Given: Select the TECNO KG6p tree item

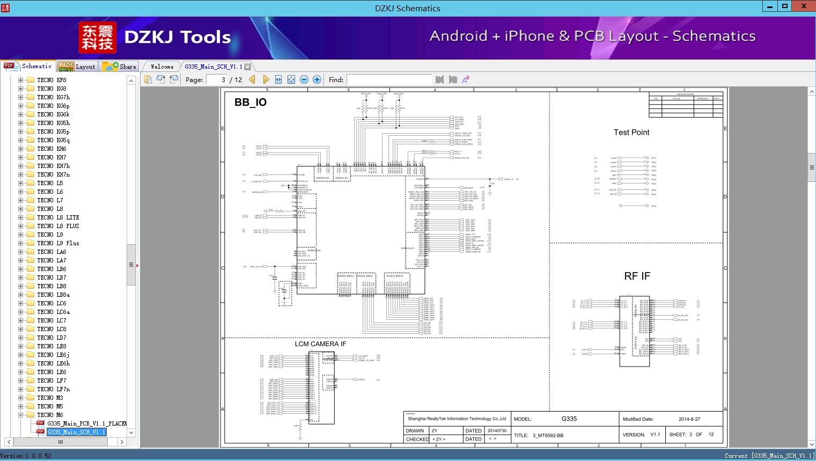Looking at the screenshot, I should point(53,106).
